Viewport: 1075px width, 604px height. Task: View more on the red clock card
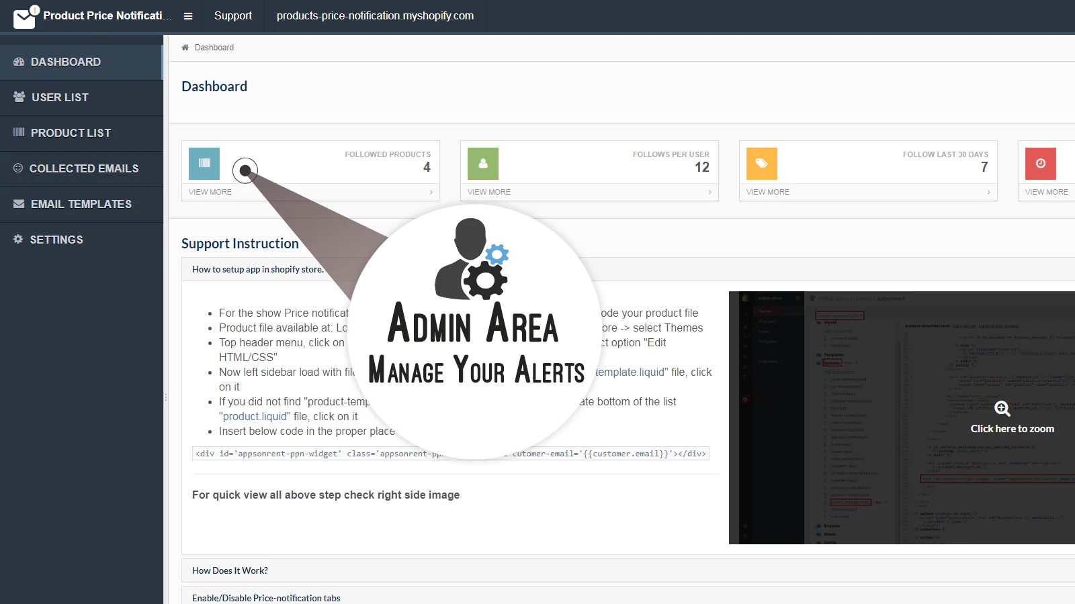1047,192
